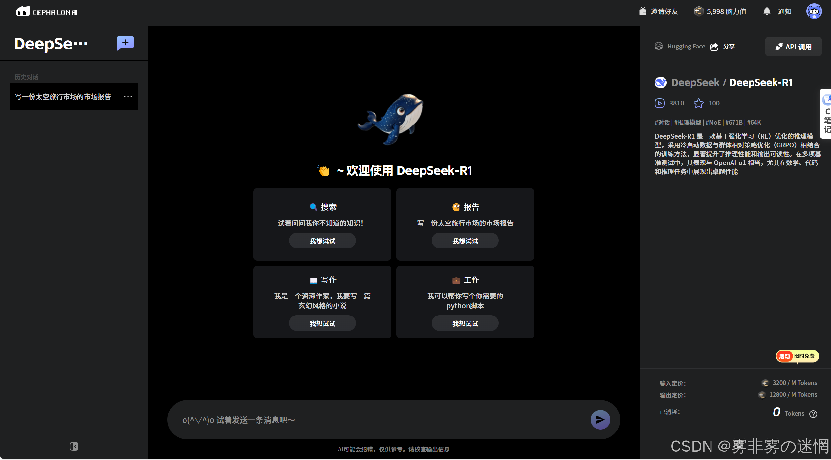Open notifications bell icon

pyautogui.click(x=767, y=11)
